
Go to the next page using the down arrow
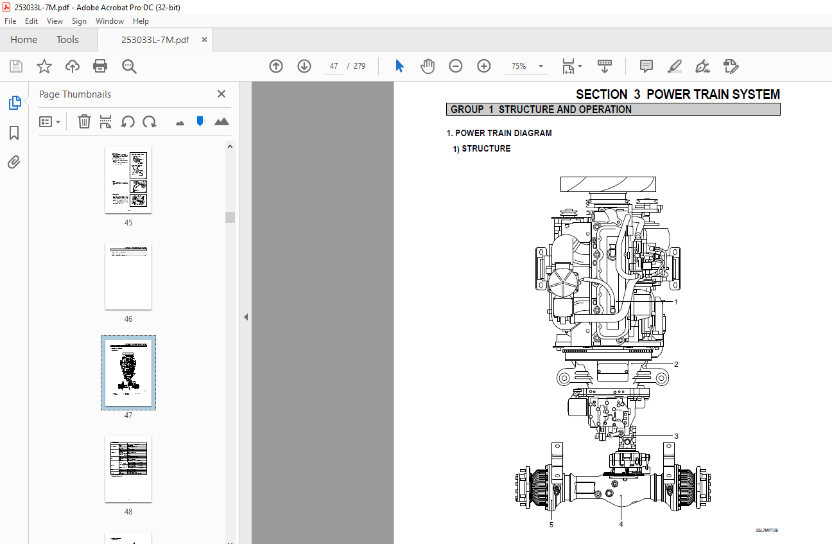[x=304, y=66]
